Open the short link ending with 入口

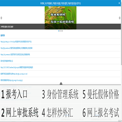[x=7, y=61]
